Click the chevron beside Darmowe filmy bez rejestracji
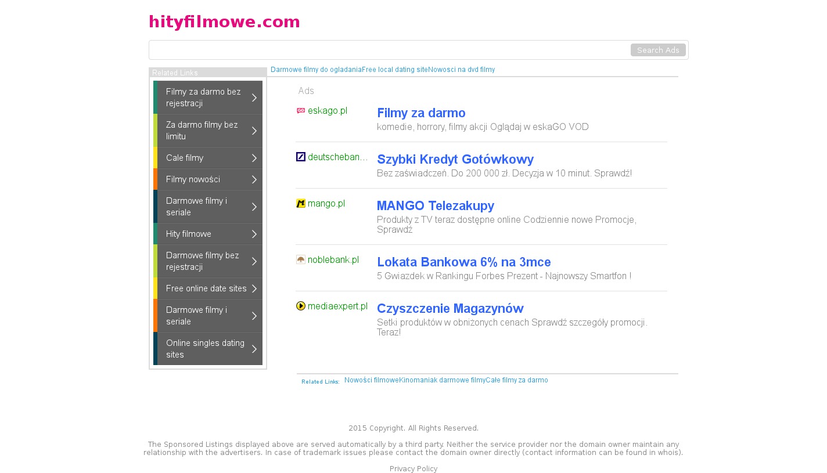The image size is (827, 473). pos(254,261)
